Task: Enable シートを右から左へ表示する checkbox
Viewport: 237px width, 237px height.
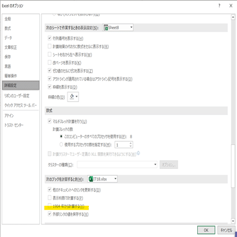Action: tap(50, 54)
